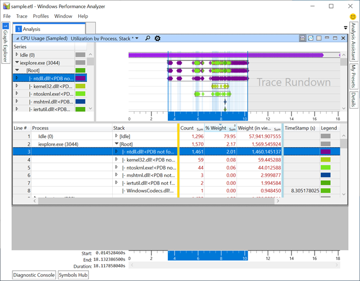The image size is (360, 281).
Task: Switch to graph-only display mode
Action: 310,38
